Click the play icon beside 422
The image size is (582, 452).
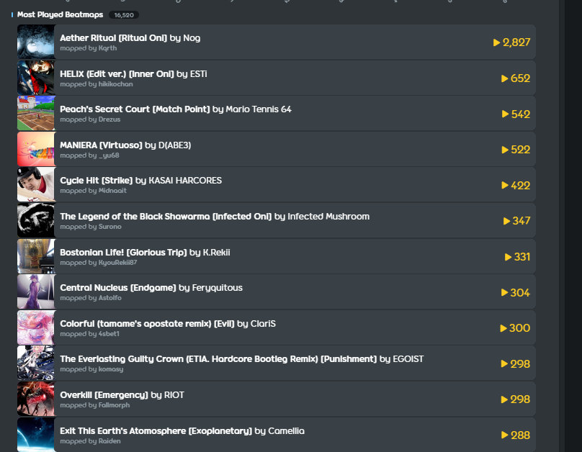pyautogui.click(x=505, y=185)
